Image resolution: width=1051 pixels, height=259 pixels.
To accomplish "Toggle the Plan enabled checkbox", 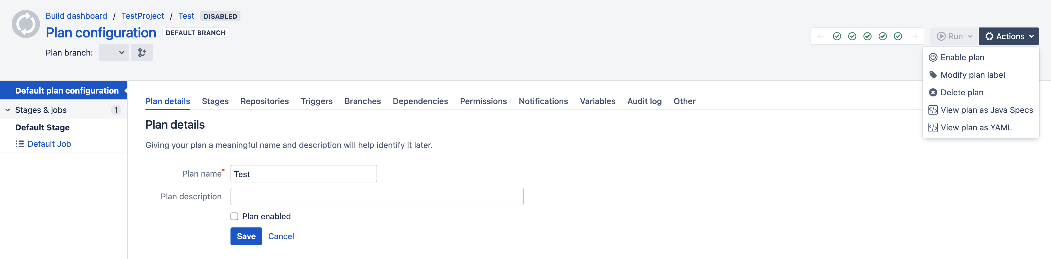I will point(234,217).
